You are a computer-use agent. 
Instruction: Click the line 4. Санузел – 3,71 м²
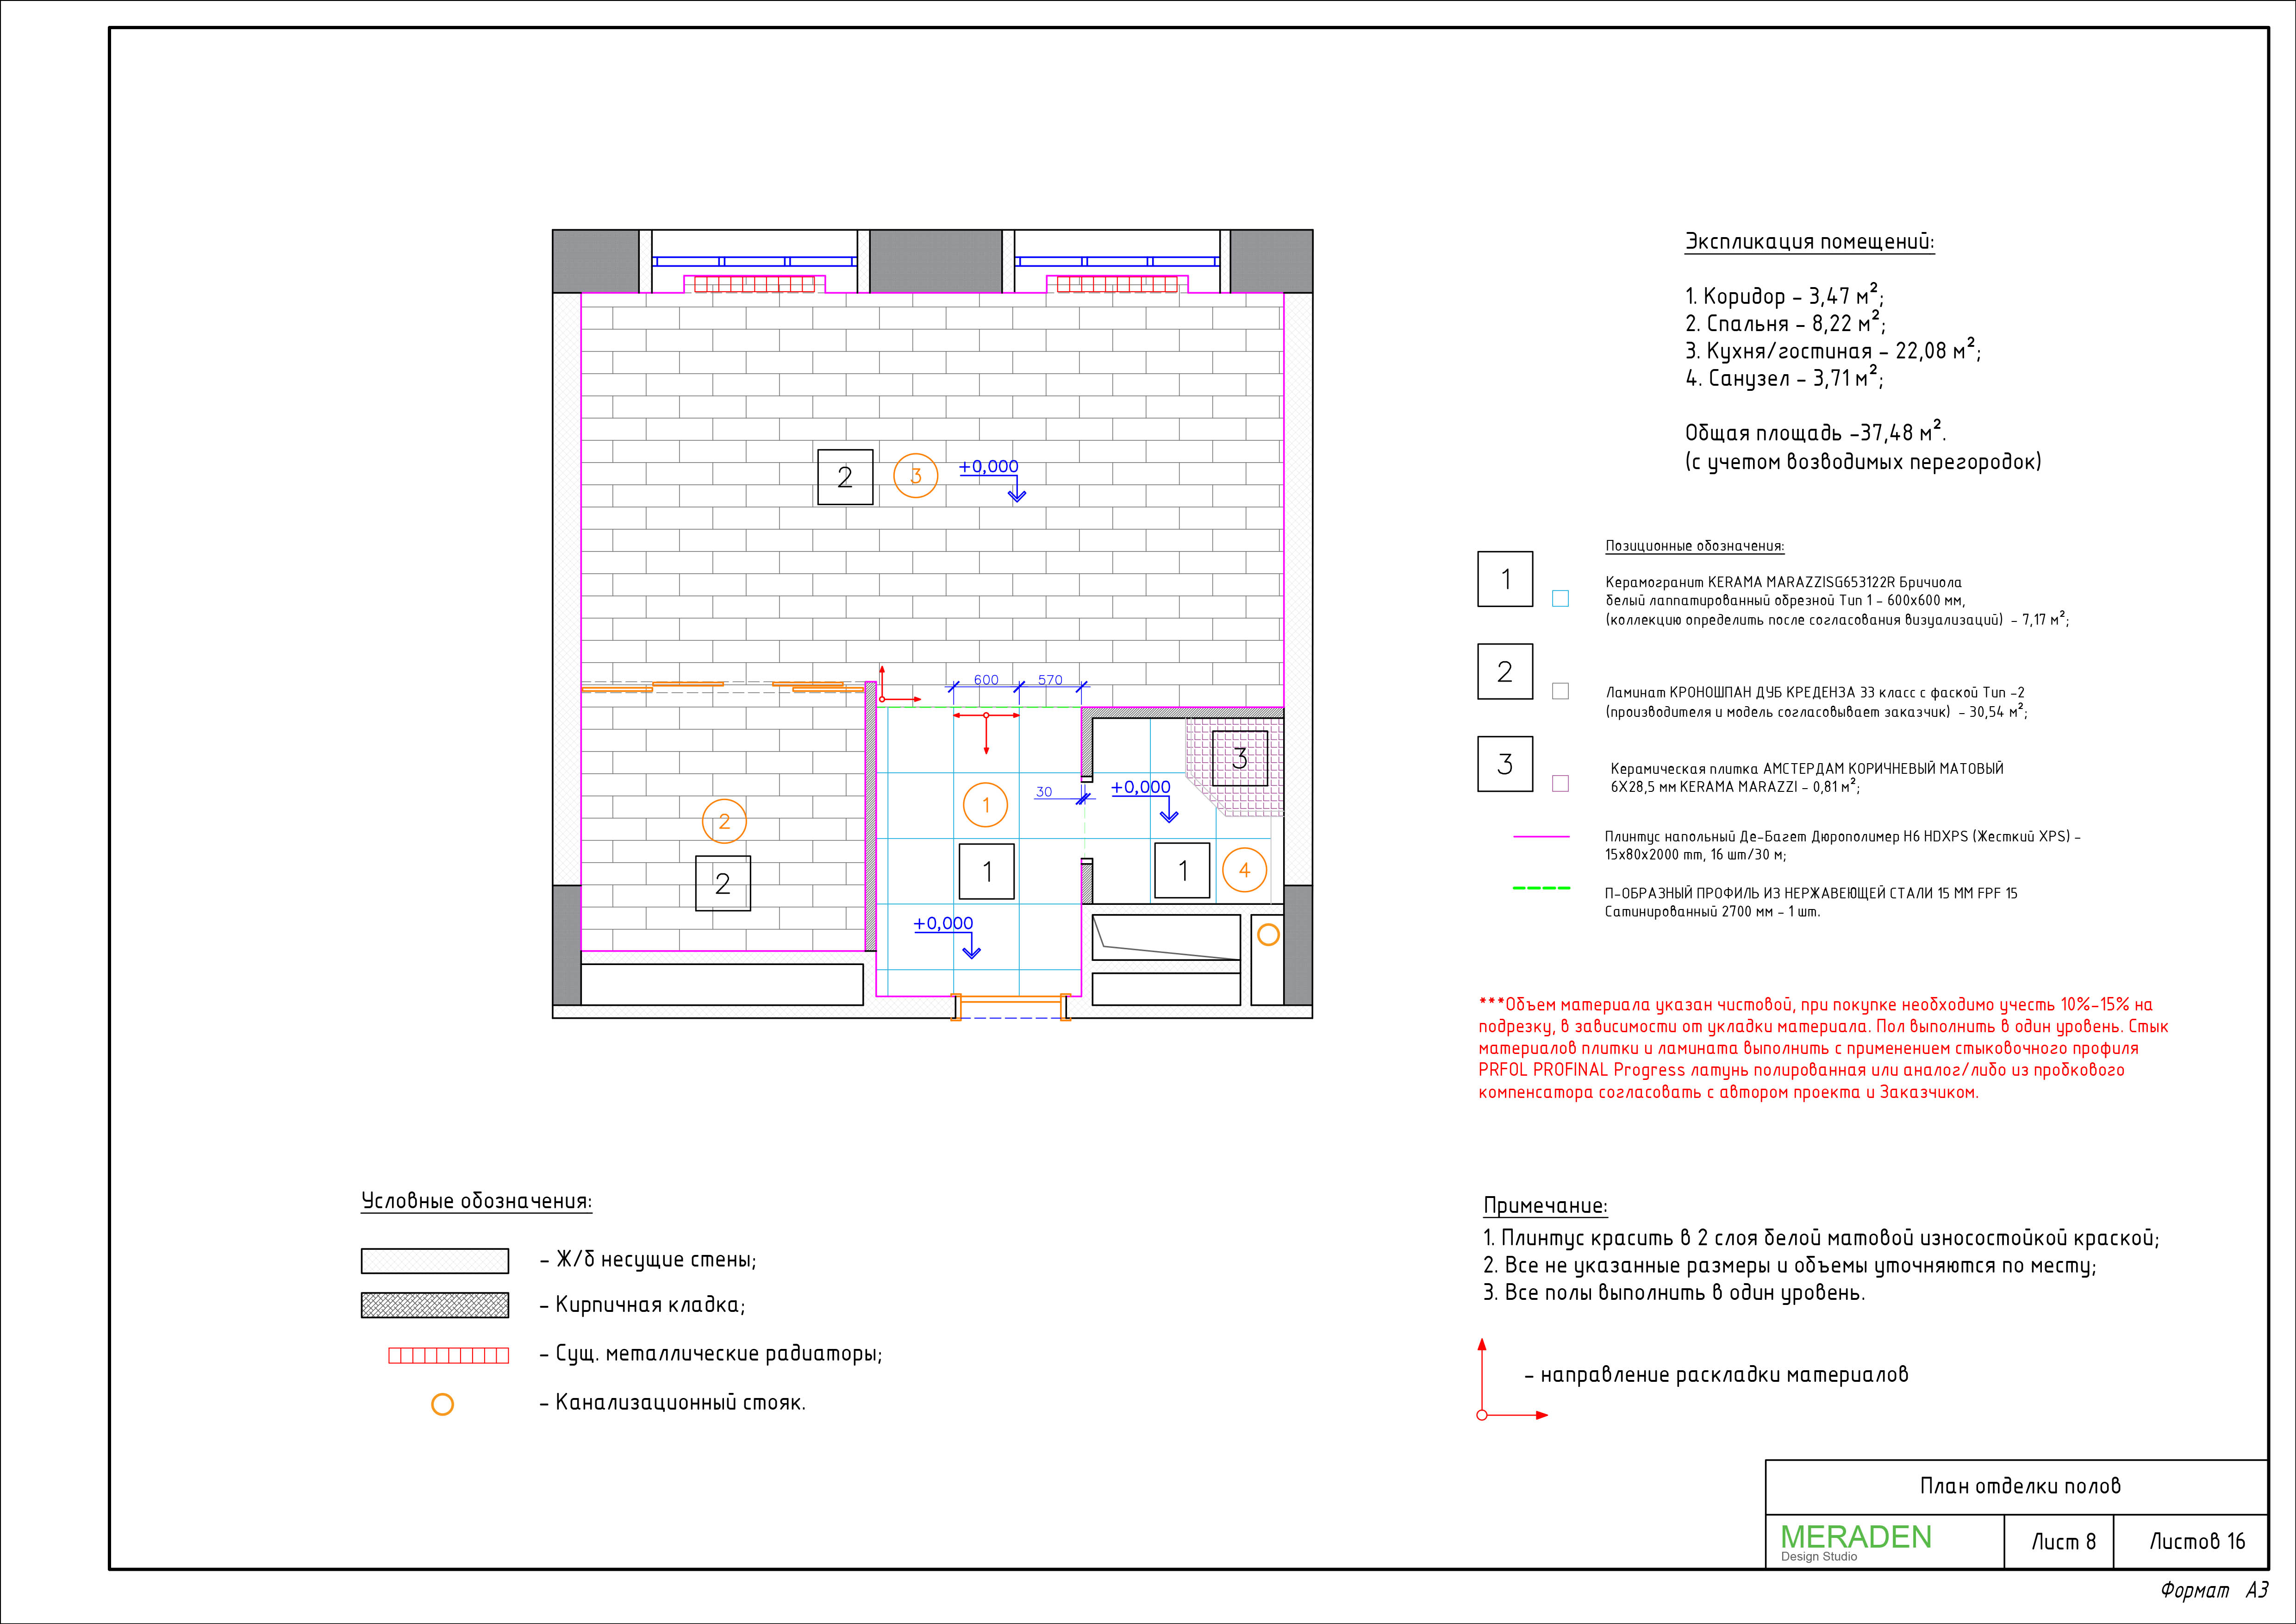(1785, 377)
